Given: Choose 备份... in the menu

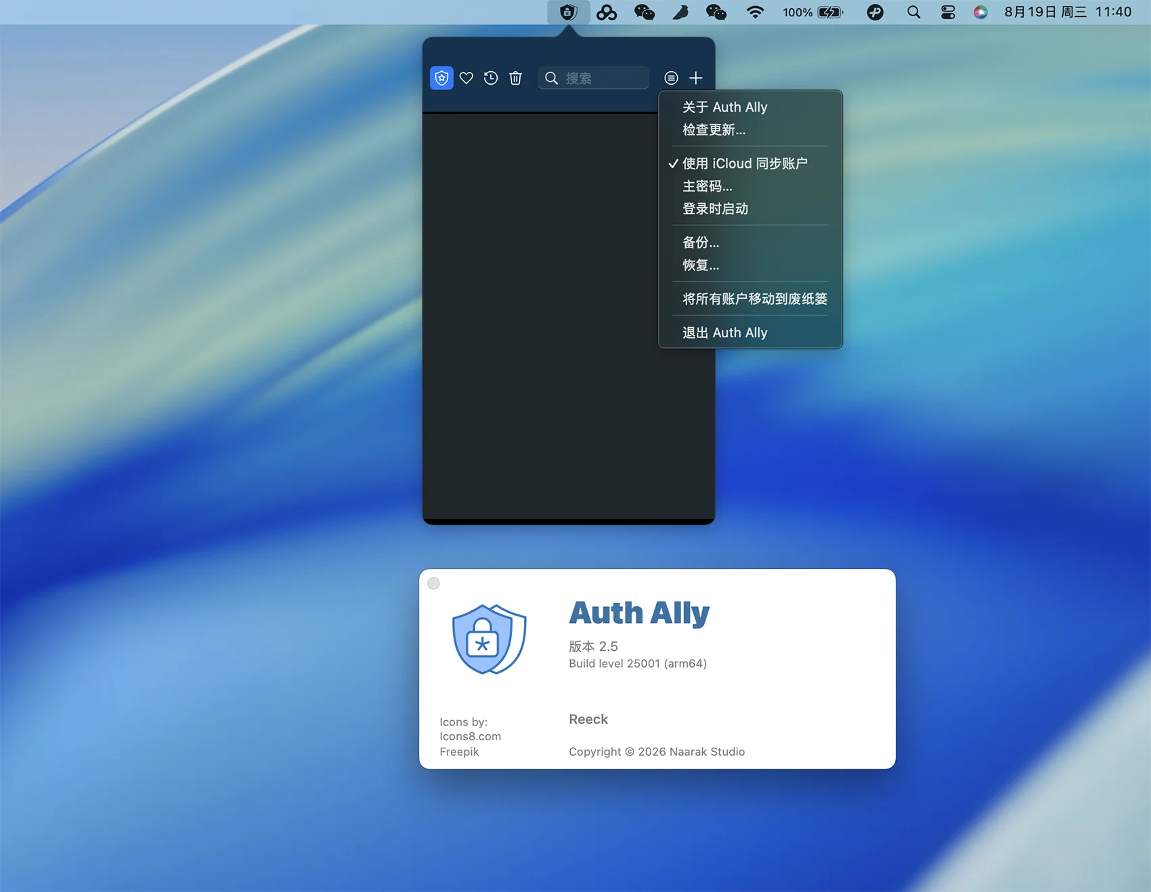Looking at the screenshot, I should 750,242.
